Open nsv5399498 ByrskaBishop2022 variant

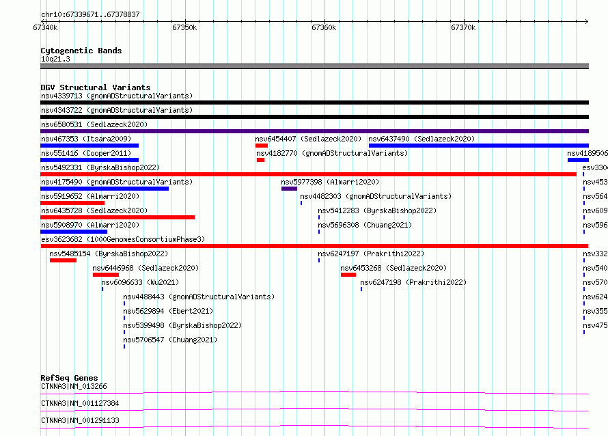(182, 325)
